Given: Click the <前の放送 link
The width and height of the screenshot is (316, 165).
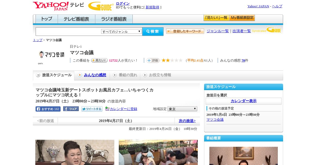Looking at the screenshot, I should [46, 121].
